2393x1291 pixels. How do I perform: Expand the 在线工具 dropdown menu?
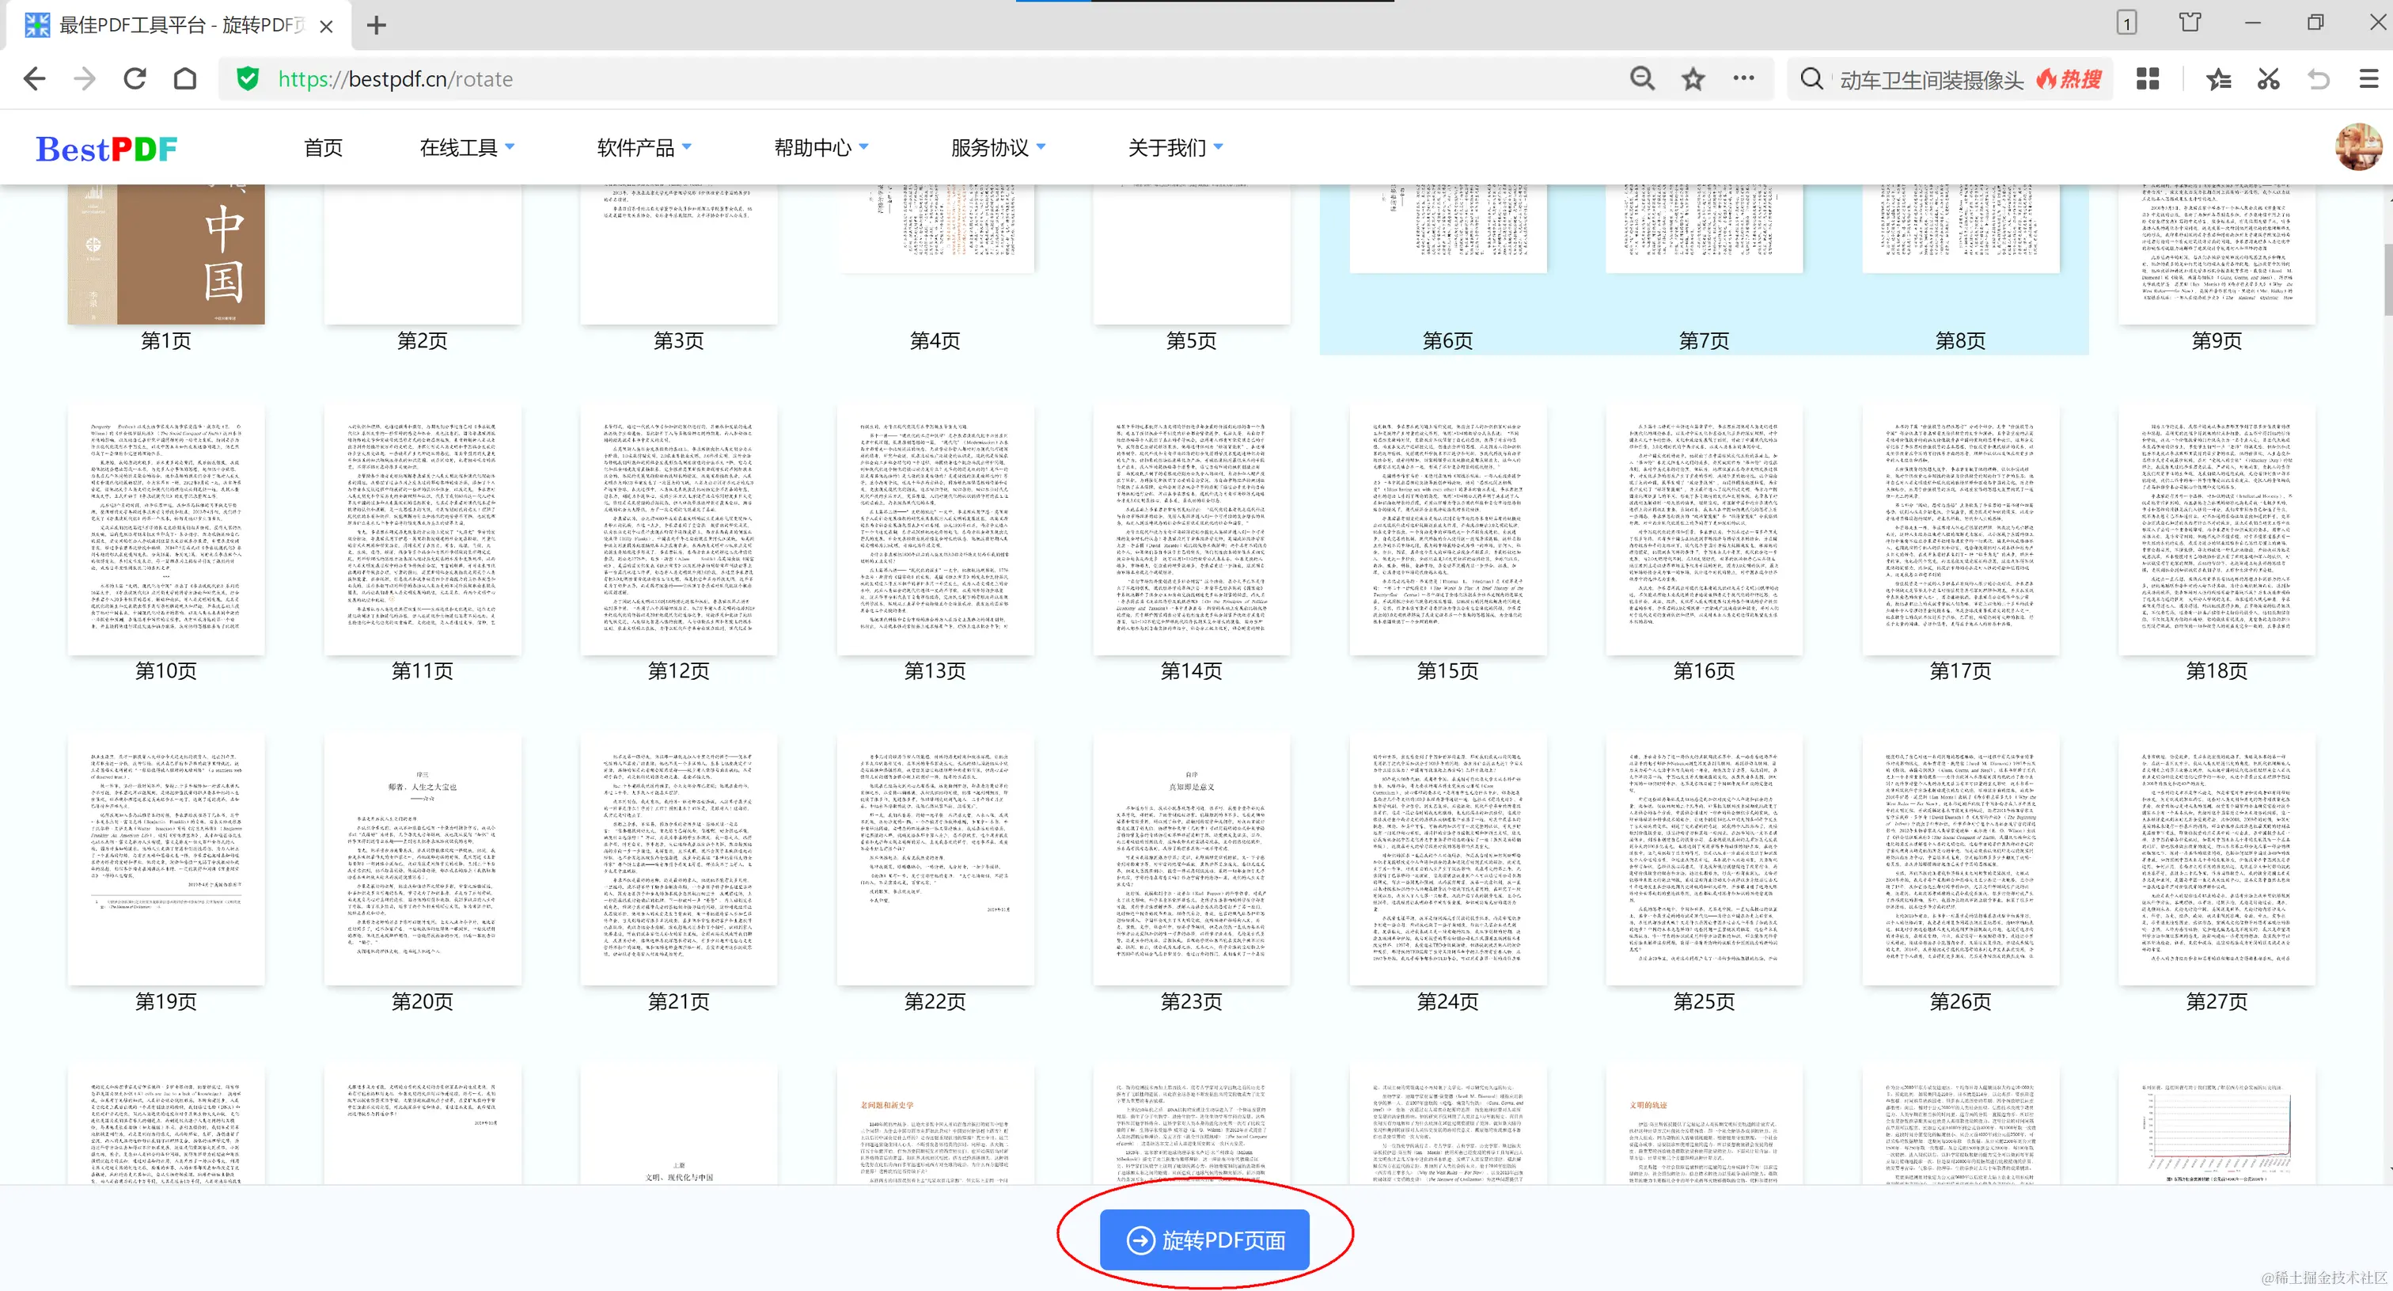pyautogui.click(x=466, y=148)
